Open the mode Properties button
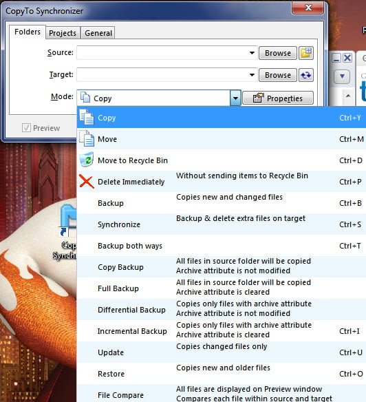366x402 pixels. (x=278, y=98)
